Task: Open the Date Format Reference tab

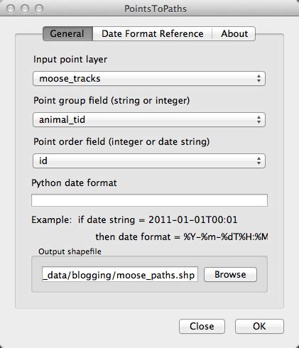Action: (152, 33)
